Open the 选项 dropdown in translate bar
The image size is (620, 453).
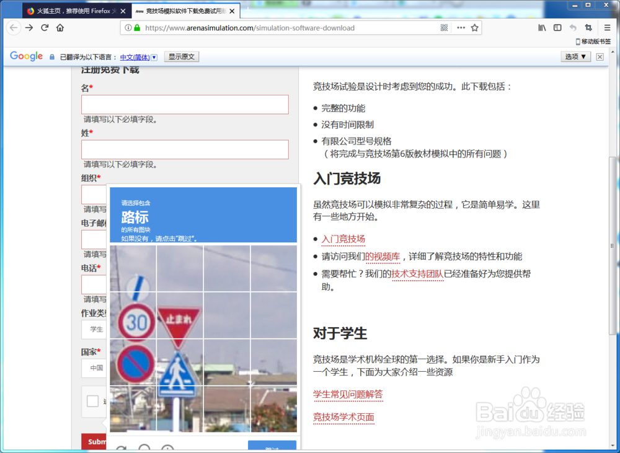tap(575, 57)
